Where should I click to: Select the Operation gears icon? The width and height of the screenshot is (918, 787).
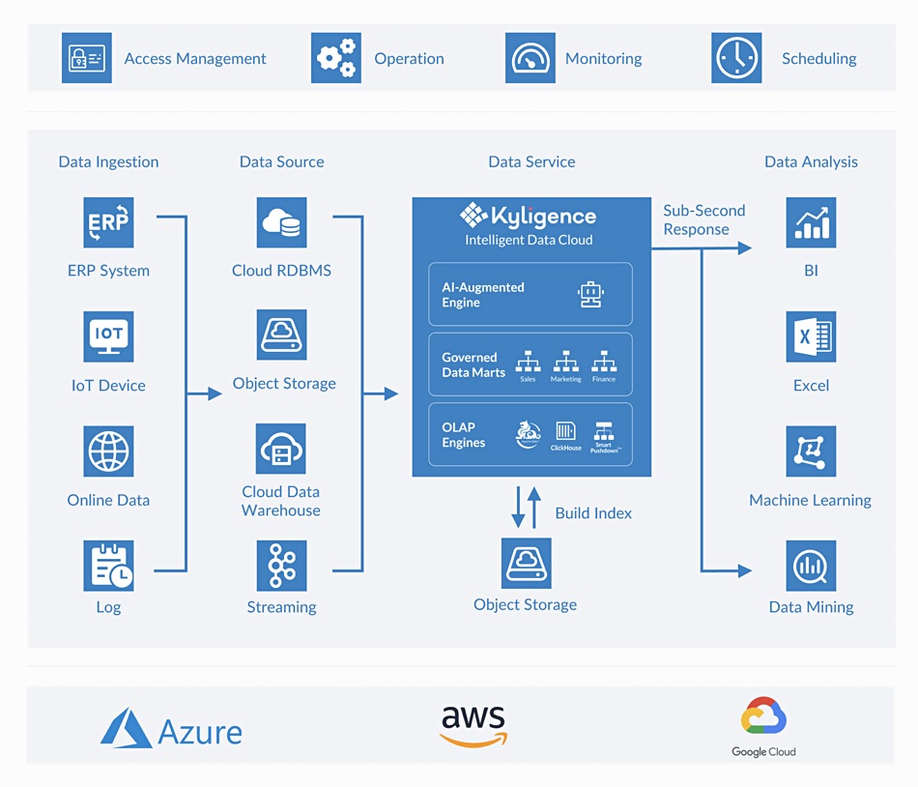coord(336,58)
